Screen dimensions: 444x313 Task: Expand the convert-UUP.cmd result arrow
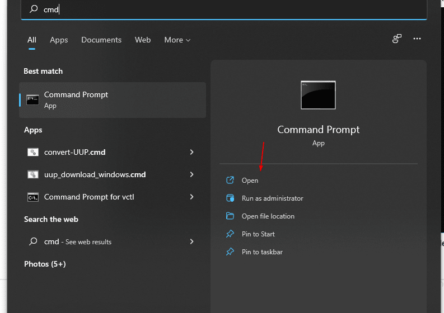pyautogui.click(x=191, y=152)
